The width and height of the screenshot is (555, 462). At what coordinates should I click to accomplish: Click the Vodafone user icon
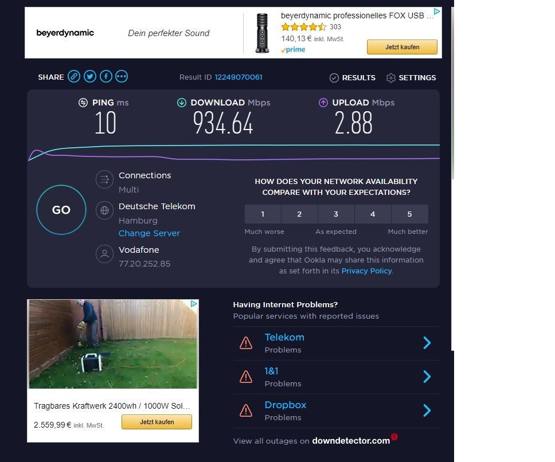(105, 254)
